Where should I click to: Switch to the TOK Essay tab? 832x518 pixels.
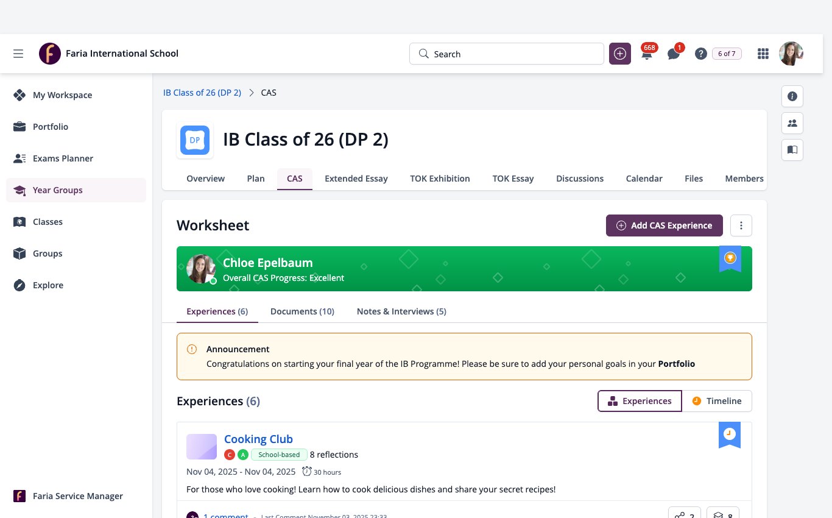pyautogui.click(x=513, y=179)
